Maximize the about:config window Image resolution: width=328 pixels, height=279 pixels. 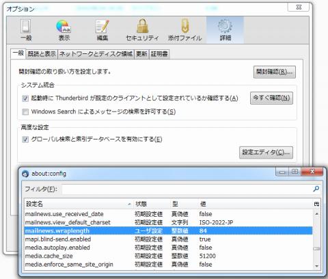coord(295,172)
